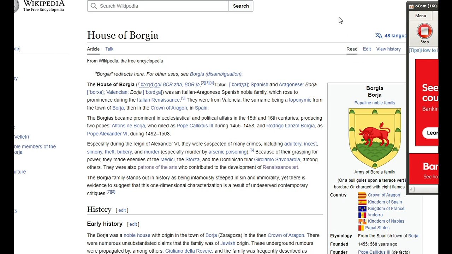
Task: Open the language translation icon
Action: (379, 36)
